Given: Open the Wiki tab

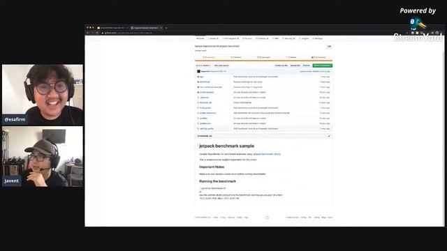Looking at the screenshot, I should [275, 38].
